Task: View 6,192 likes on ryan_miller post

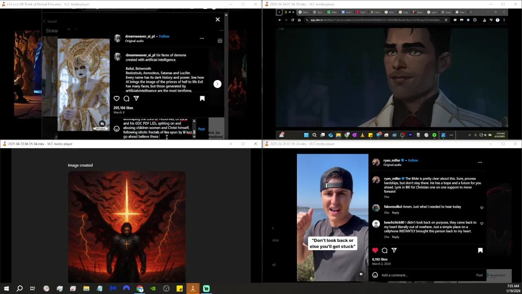Action: tap(380, 259)
